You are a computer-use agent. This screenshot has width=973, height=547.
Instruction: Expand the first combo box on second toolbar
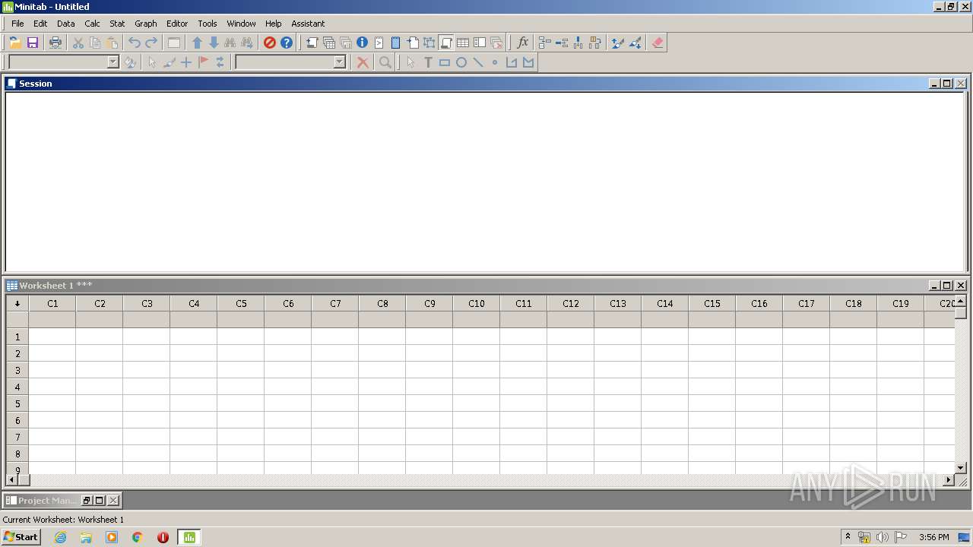click(x=113, y=62)
